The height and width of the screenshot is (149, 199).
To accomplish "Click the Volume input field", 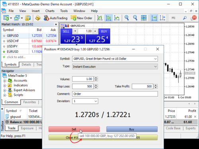I will click(x=83, y=79).
